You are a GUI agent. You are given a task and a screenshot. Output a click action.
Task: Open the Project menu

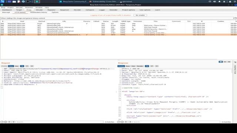(10, 7)
